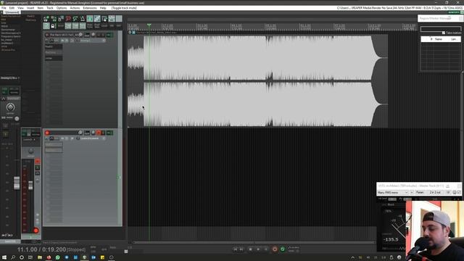Click the master track volume fader
464x261 pixels.
point(17,183)
